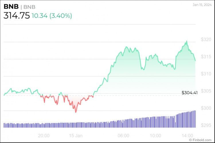
Task: Select the 06:00 time axis label
Action: click(124, 135)
